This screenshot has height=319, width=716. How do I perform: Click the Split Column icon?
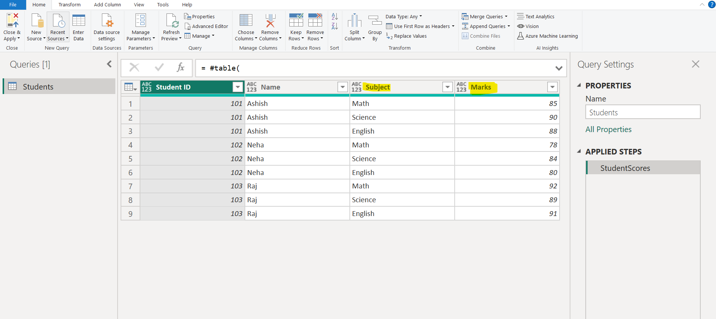click(354, 21)
